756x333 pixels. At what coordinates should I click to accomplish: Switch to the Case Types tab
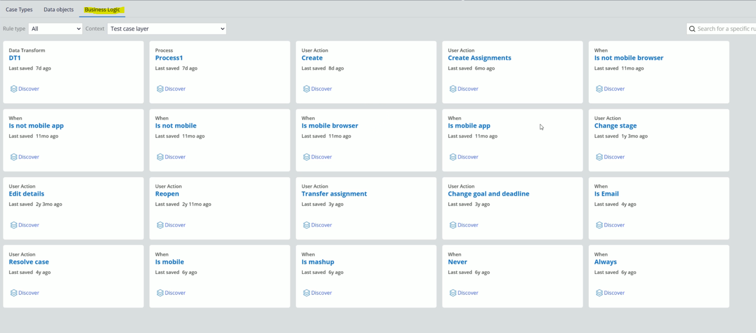pos(19,9)
